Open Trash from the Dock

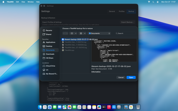[x=138, y=107]
